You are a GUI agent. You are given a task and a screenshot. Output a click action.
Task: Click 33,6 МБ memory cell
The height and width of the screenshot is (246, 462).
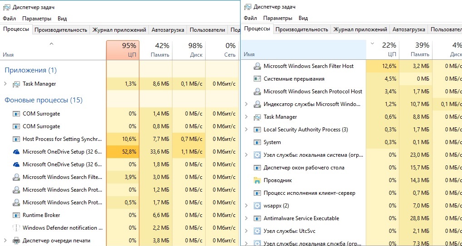(x=156, y=152)
